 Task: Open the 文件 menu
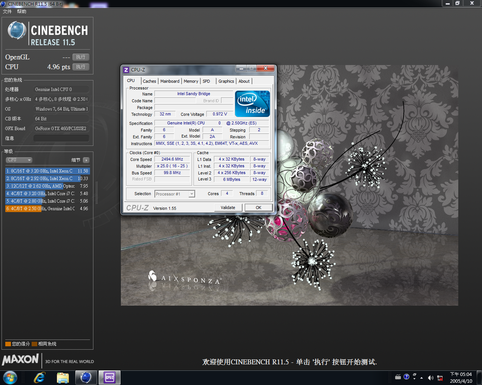click(x=7, y=12)
